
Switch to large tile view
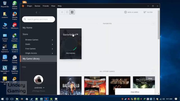coord(72,12)
